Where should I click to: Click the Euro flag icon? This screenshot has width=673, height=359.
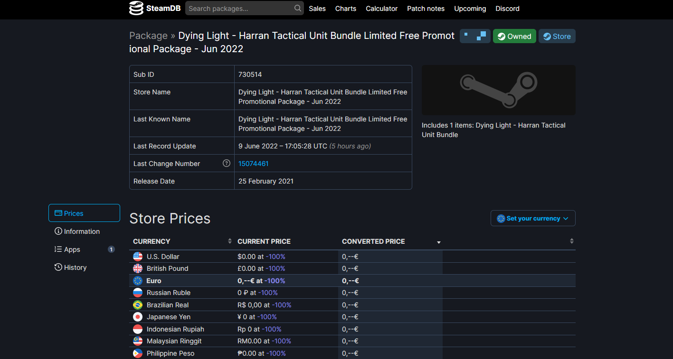(138, 280)
